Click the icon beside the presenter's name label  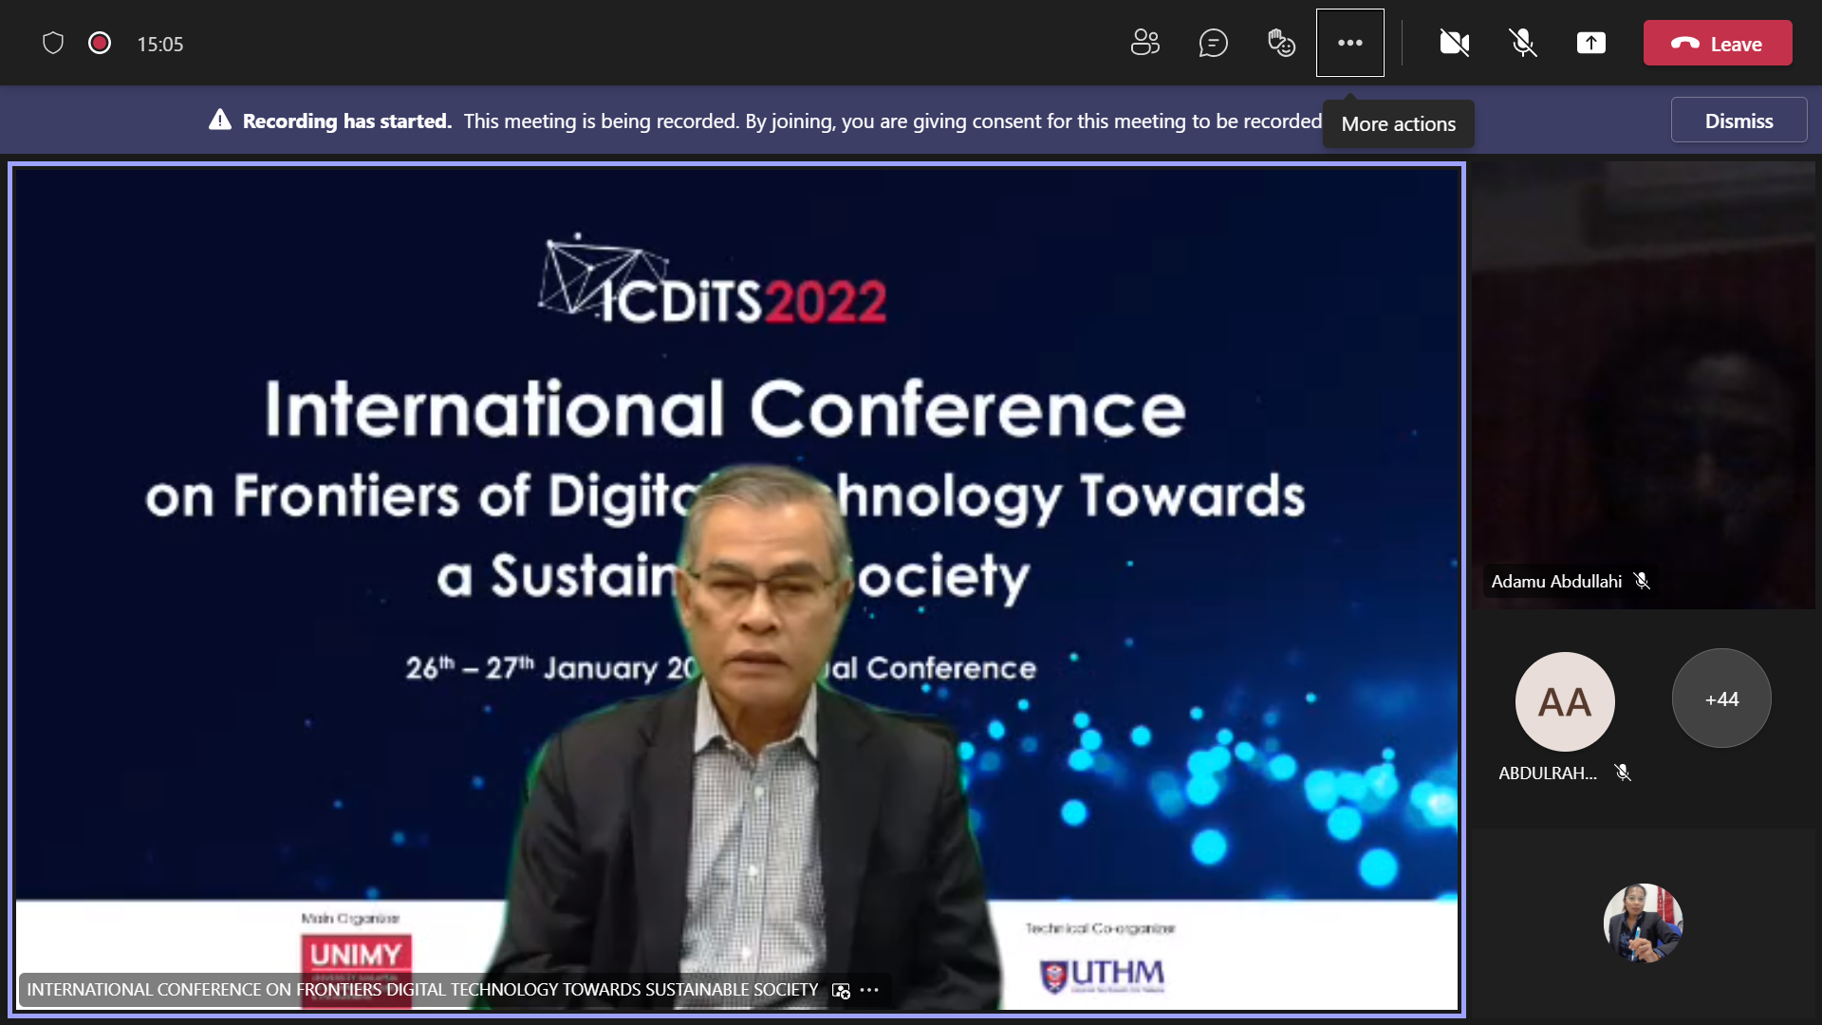click(841, 990)
